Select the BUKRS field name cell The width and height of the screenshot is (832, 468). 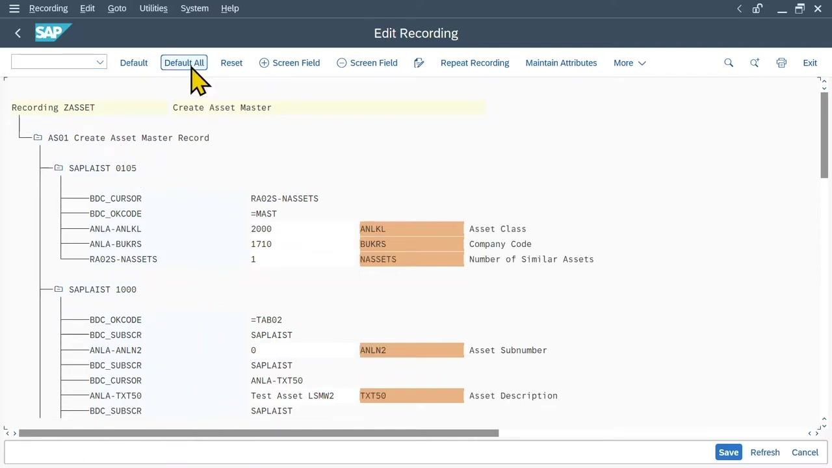pos(411,244)
